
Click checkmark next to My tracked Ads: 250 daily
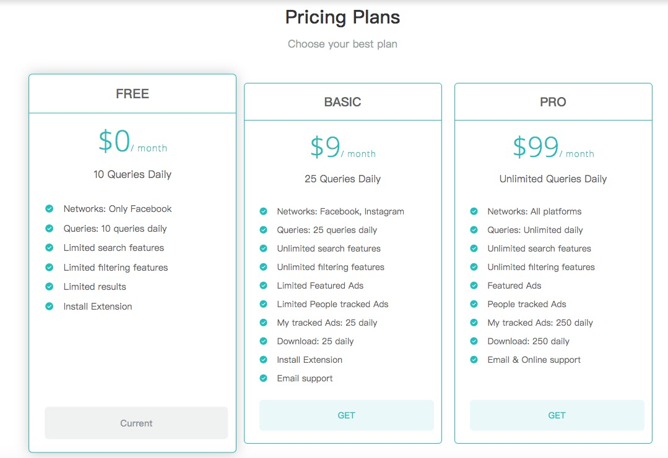pyautogui.click(x=474, y=323)
